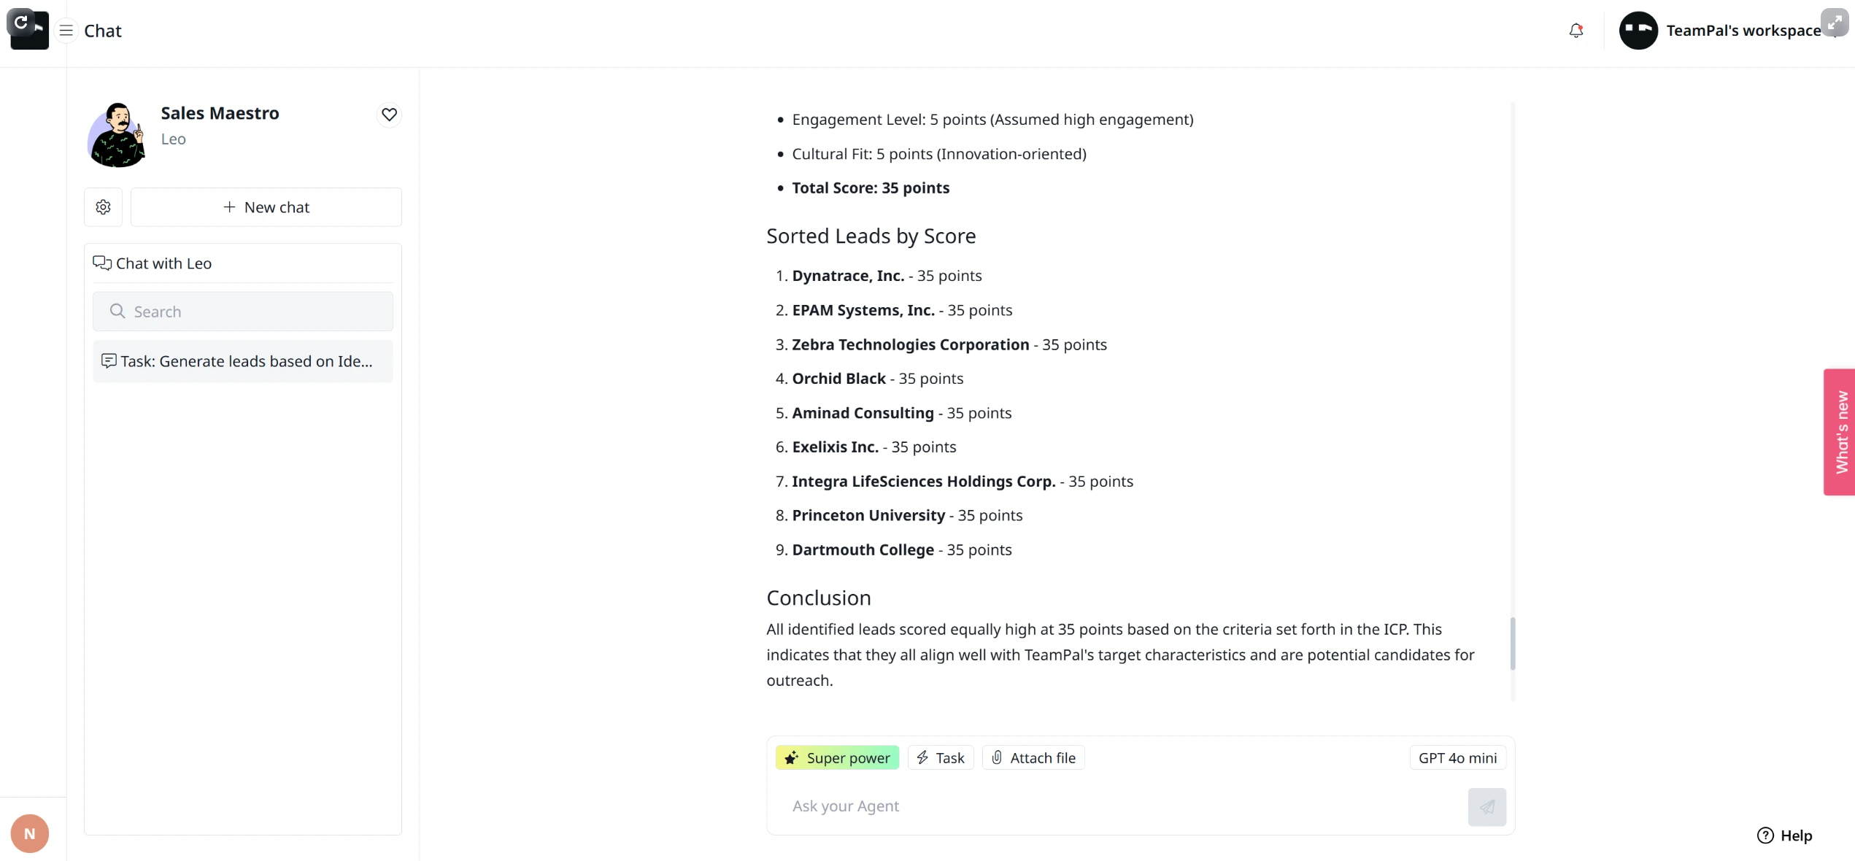The image size is (1855, 861).
Task: Click the chat conversation scrollbar thumb
Action: [1513, 644]
